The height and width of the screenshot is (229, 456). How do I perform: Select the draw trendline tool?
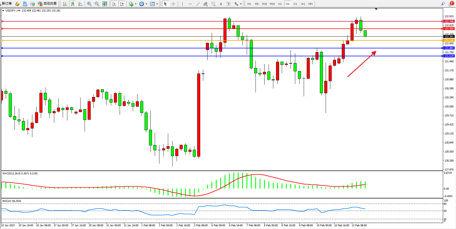click(198, 4)
